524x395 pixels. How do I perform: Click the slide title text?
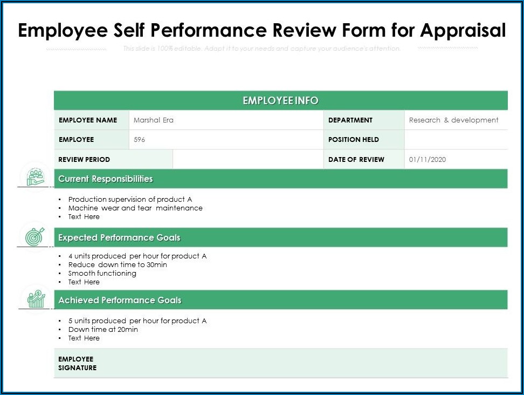click(262, 30)
